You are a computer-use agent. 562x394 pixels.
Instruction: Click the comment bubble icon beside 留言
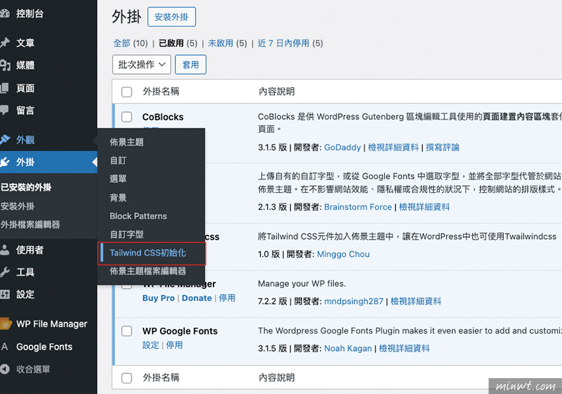[5, 110]
